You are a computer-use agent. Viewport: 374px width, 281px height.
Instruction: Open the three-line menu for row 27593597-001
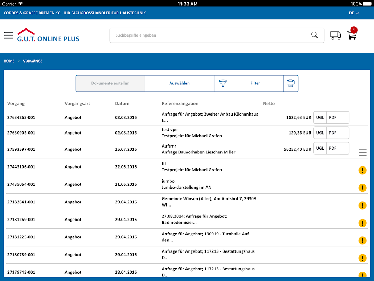[362, 152]
